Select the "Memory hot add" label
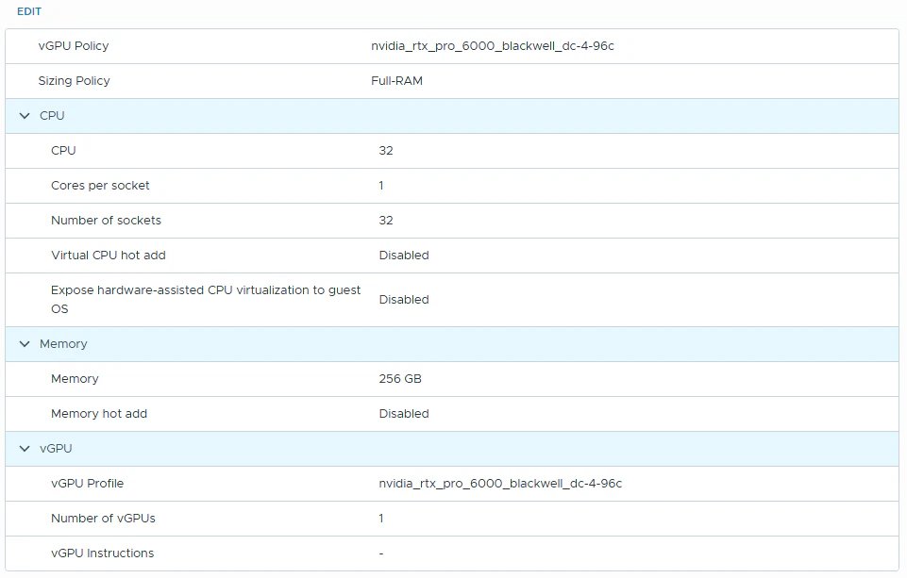 coord(99,414)
